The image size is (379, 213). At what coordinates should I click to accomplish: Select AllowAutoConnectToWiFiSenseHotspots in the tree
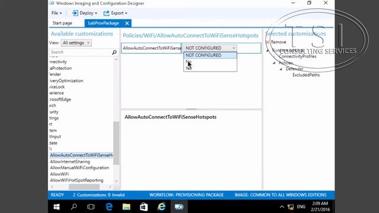(x=81, y=155)
